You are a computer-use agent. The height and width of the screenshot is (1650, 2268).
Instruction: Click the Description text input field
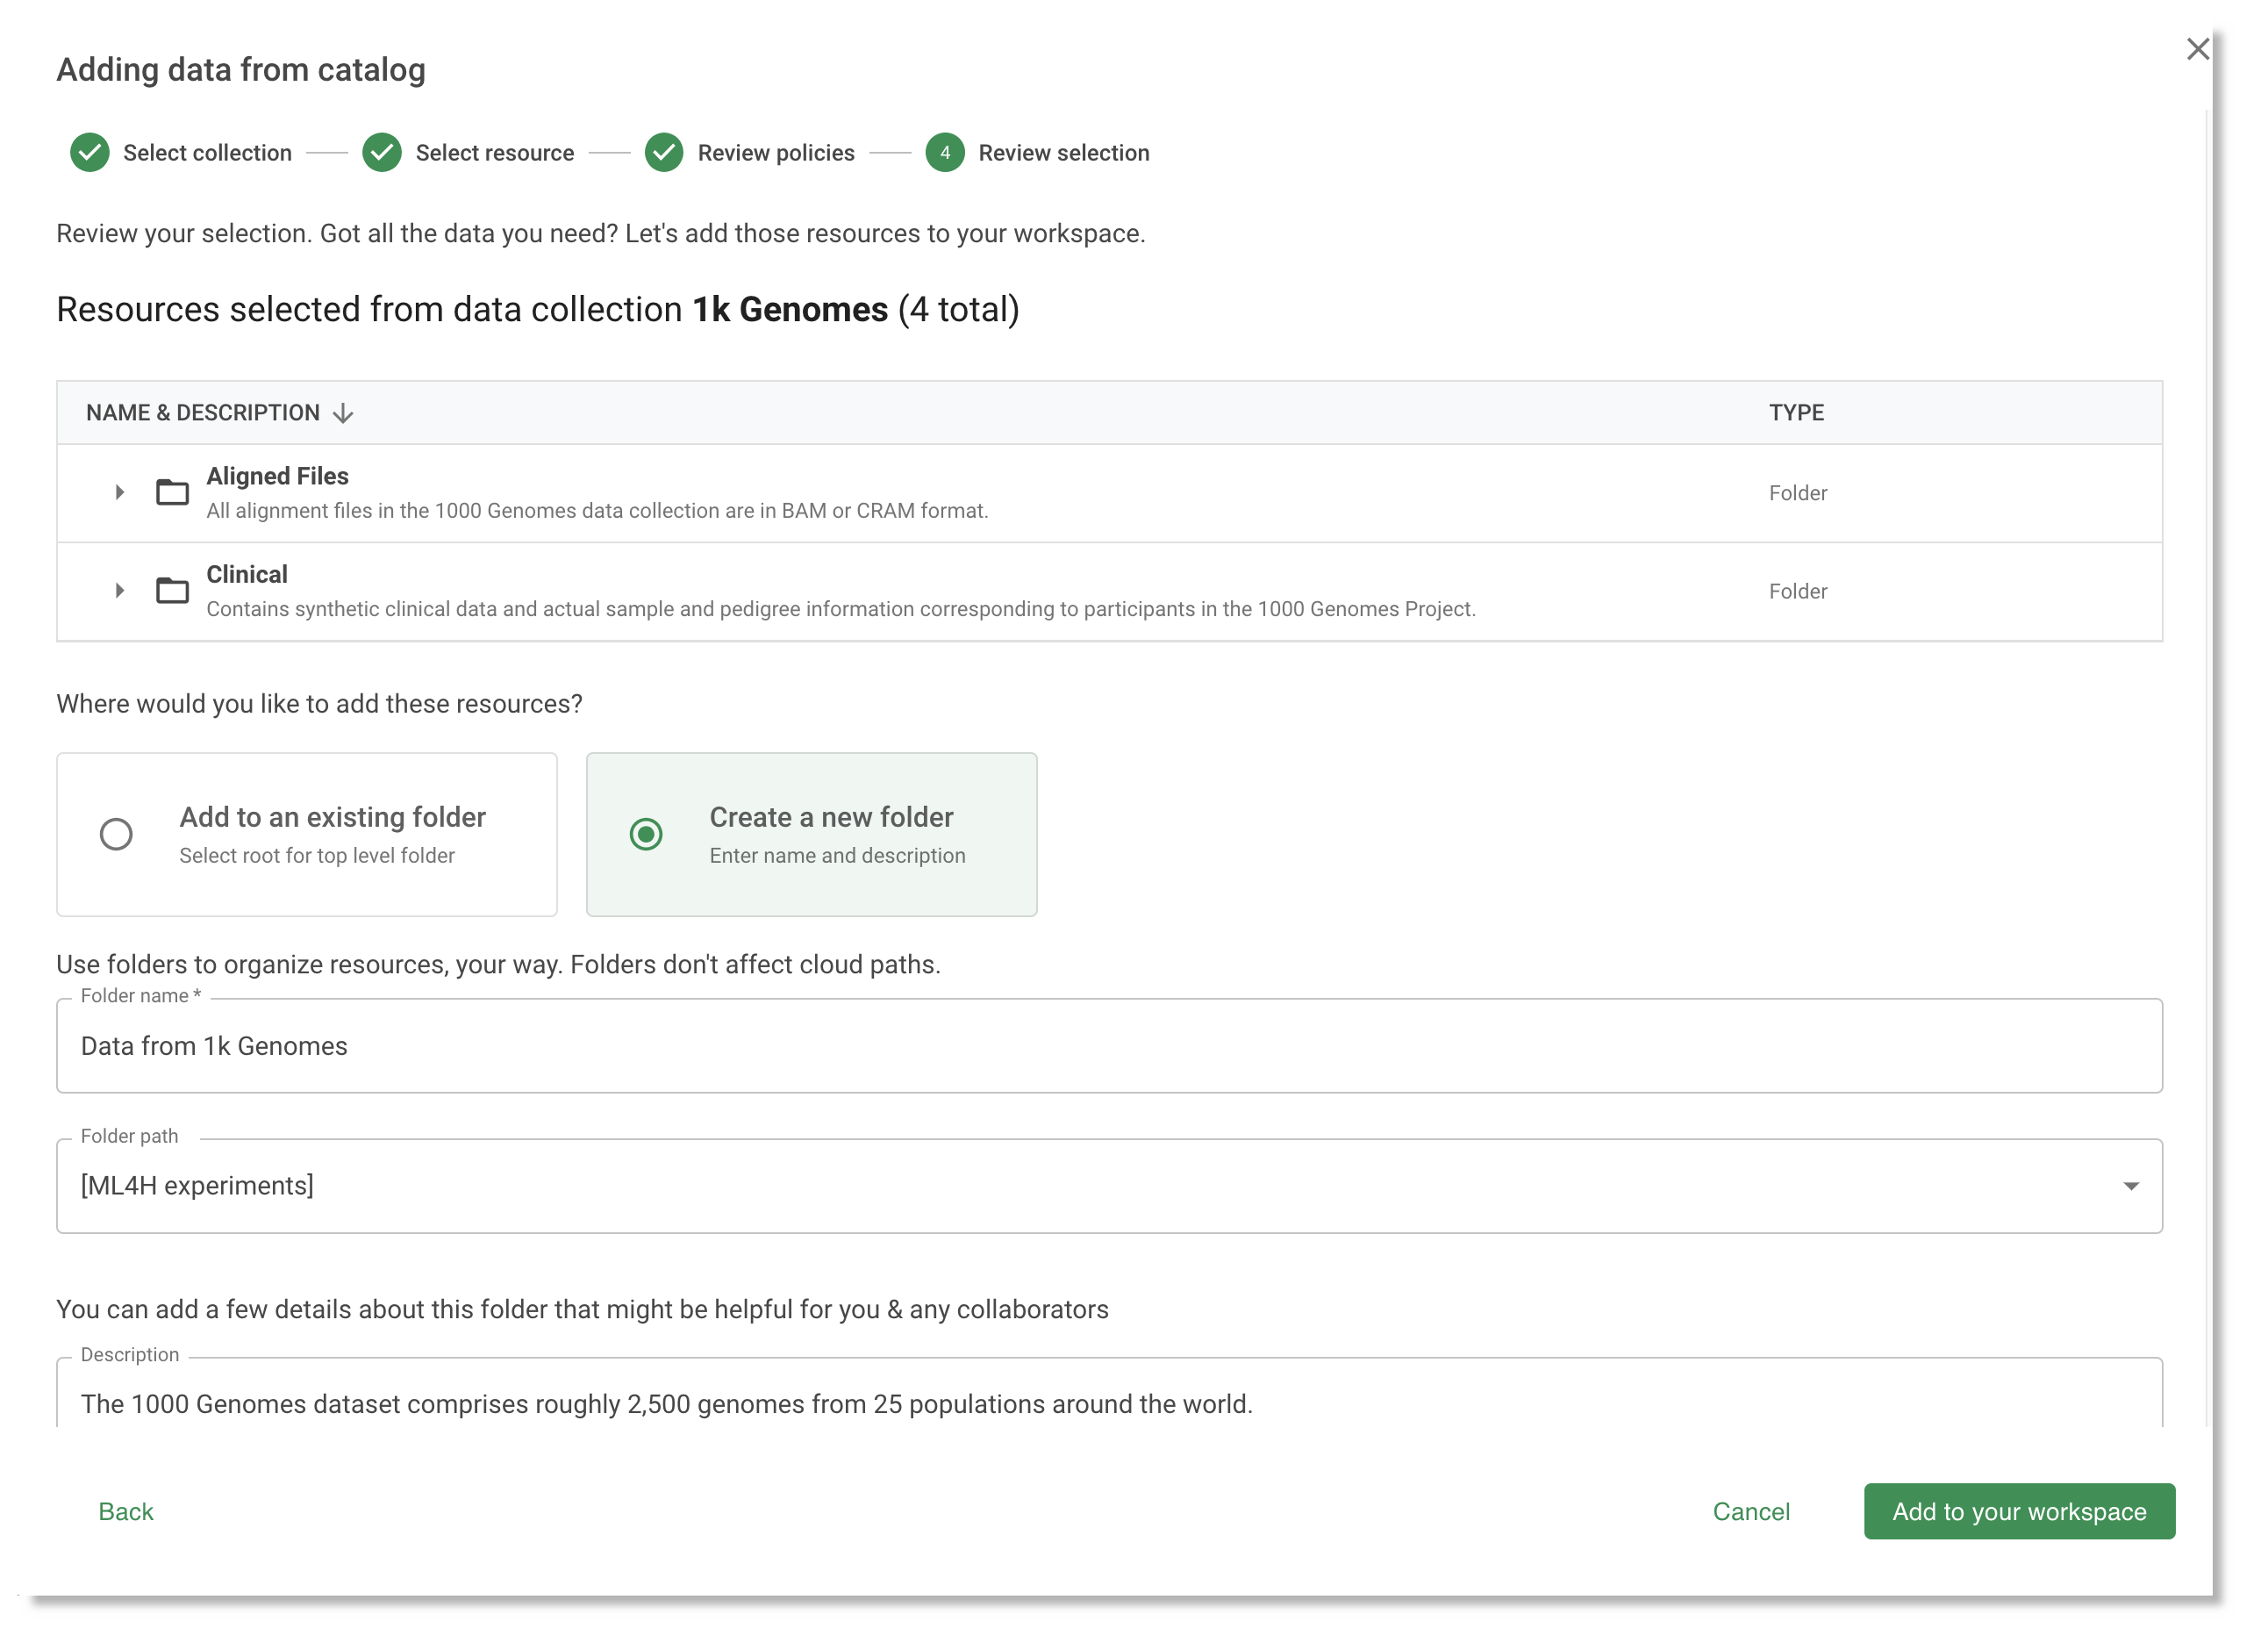pyautogui.click(x=1109, y=1403)
